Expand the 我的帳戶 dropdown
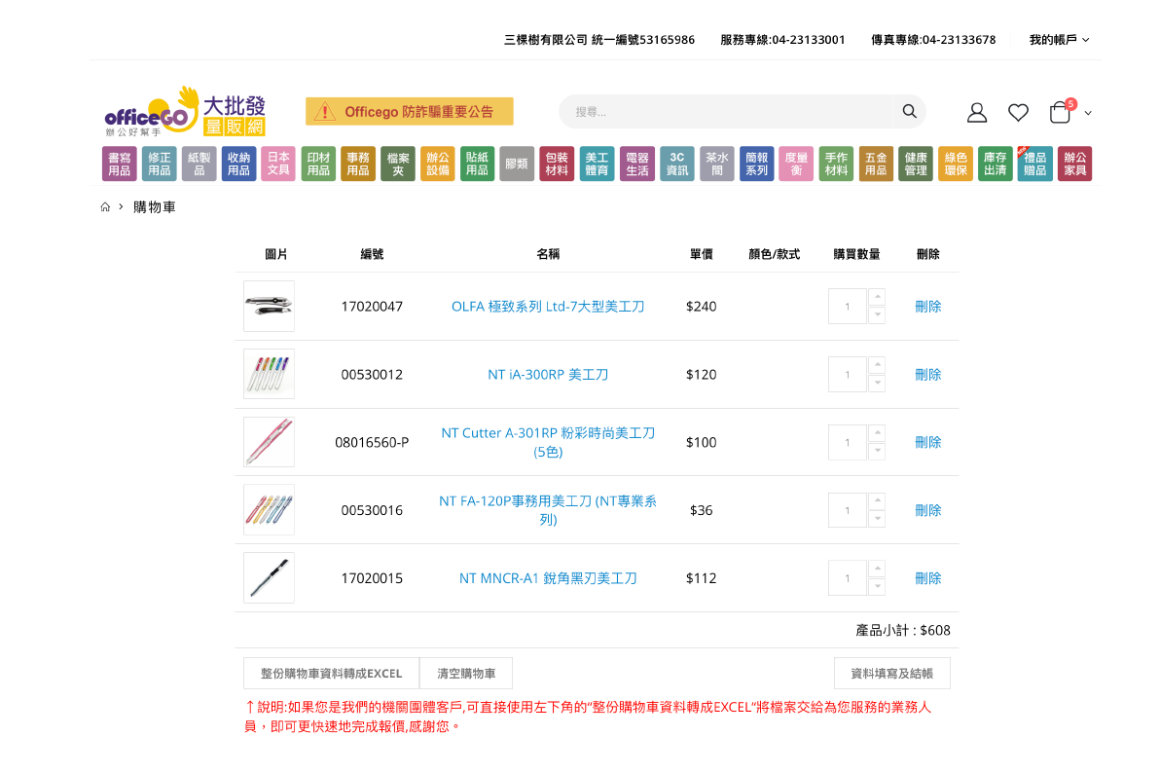The height and width of the screenshot is (773, 1160). tap(1059, 40)
